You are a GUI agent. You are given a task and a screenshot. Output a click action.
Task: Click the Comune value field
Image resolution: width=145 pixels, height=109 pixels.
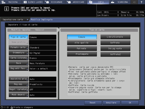click(x=43, y=37)
